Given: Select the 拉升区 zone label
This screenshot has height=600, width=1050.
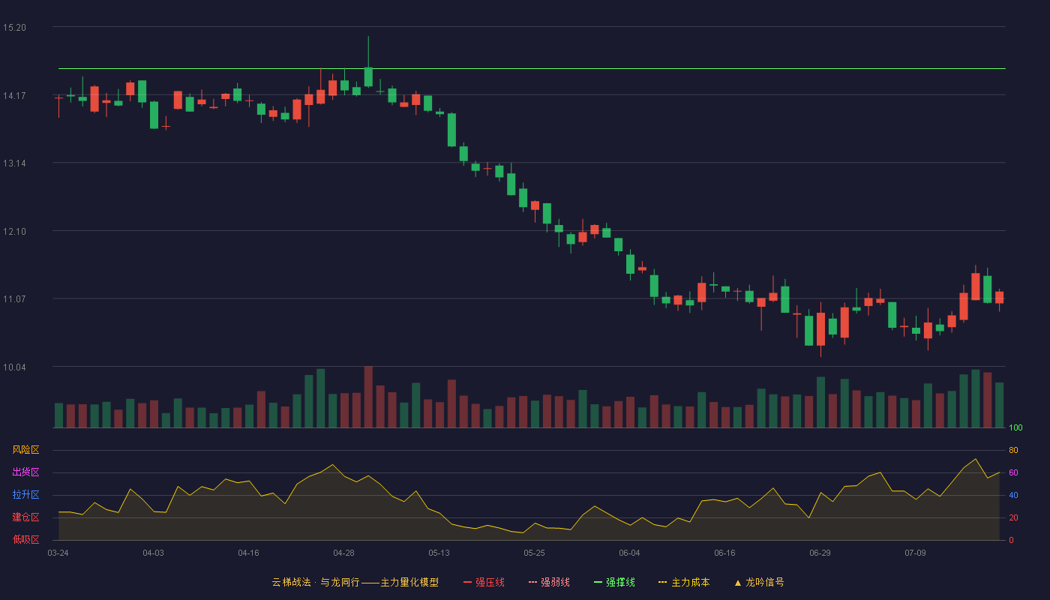Looking at the screenshot, I should 25,495.
